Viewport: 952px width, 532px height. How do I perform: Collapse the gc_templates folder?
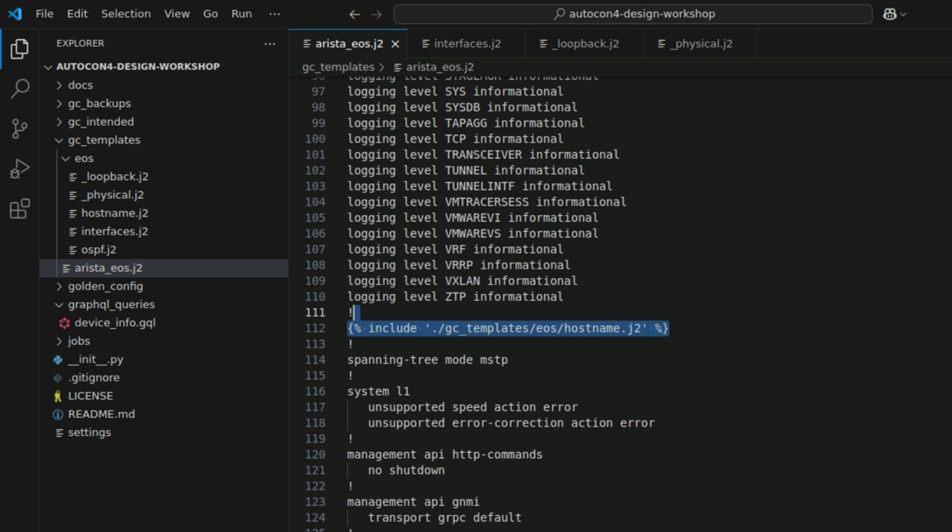tap(164, 139)
